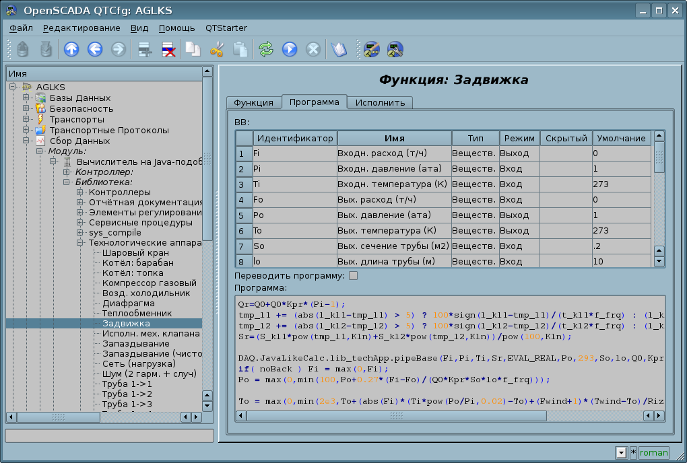Click the Скрытый column header
Viewport: 687px width, 463px height.
pyautogui.click(x=566, y=138)
